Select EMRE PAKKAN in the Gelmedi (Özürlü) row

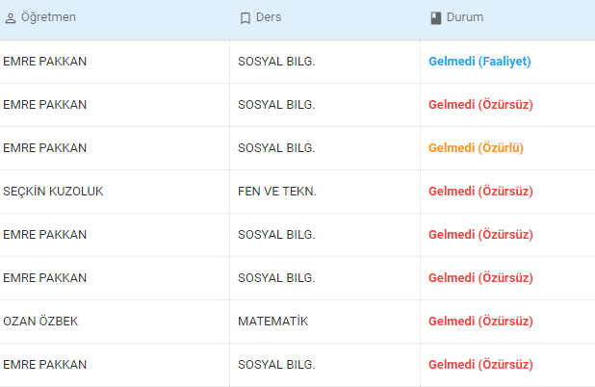45,147
